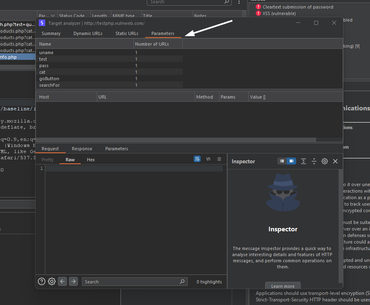370x305 pixels.
Task: Click the Value column header
Action: pyautogui.click(x=295, y=97)
